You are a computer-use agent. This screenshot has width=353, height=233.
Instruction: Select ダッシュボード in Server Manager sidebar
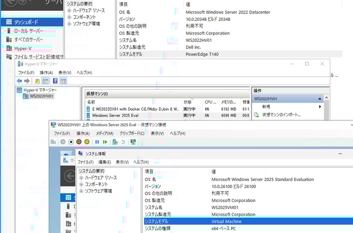[x=32, y=22]
